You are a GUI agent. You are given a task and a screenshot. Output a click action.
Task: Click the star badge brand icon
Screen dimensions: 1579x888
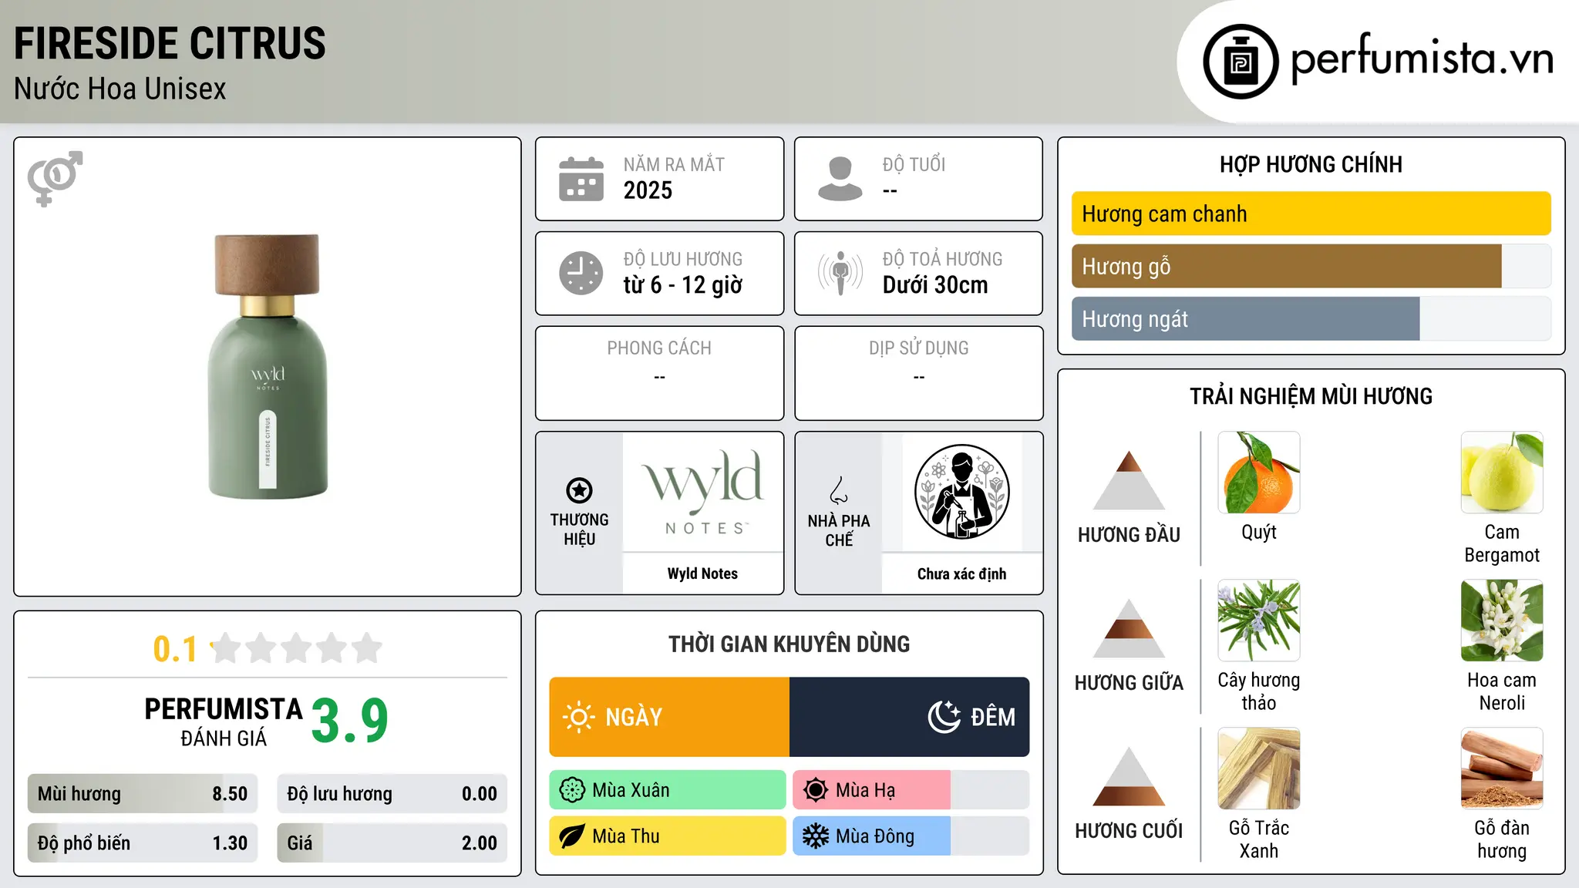[579, 489]
